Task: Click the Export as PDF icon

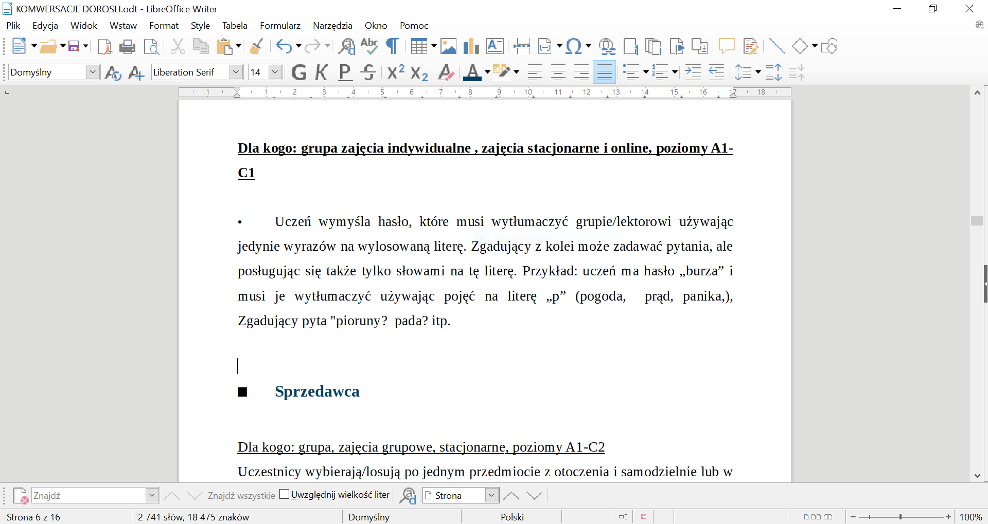Action: 104,47
